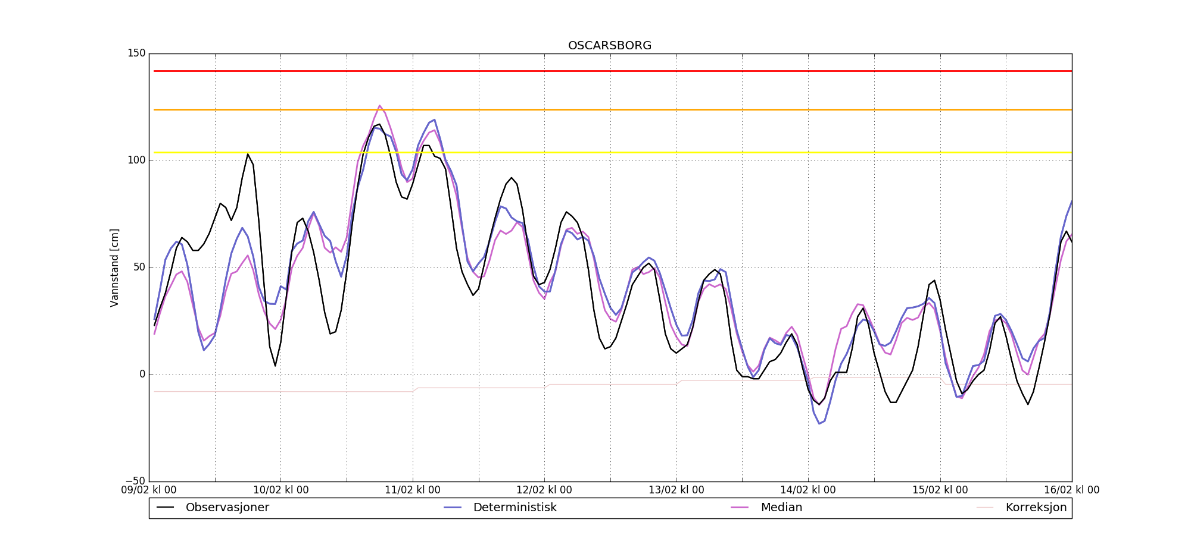Viewport: 1191px width, 535px height.
Task: Click the 13/02 kl 00 x-axis tick label
Action: [676, 490]
